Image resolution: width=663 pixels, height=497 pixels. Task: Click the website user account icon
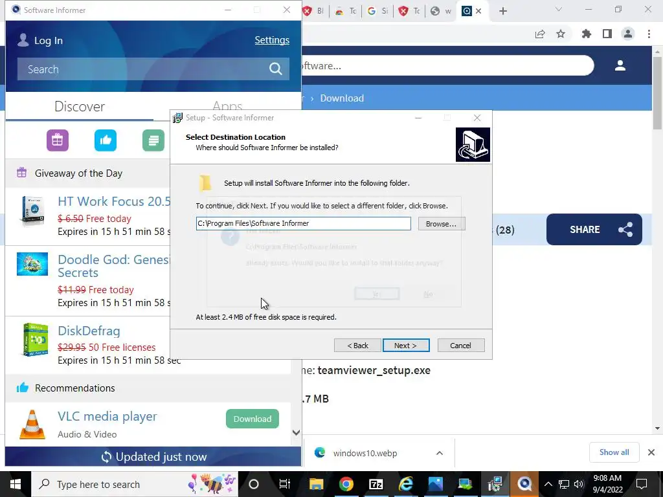tap(620, 65)
